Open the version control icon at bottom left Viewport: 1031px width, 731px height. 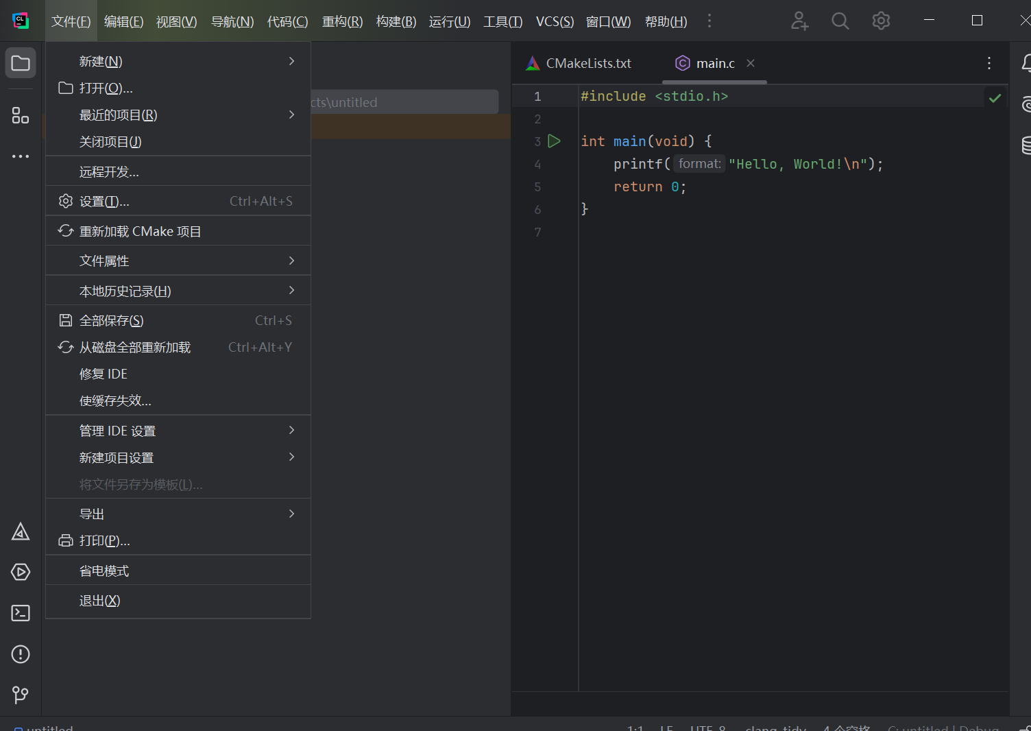pos(21,695)
